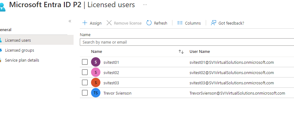Check the box for svitest02
Viewport: 294px width, 131px height.
[85, 72]
